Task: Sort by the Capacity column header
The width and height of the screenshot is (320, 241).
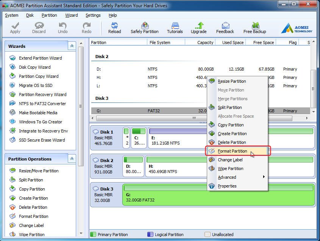Action: (x=200, y=43)
